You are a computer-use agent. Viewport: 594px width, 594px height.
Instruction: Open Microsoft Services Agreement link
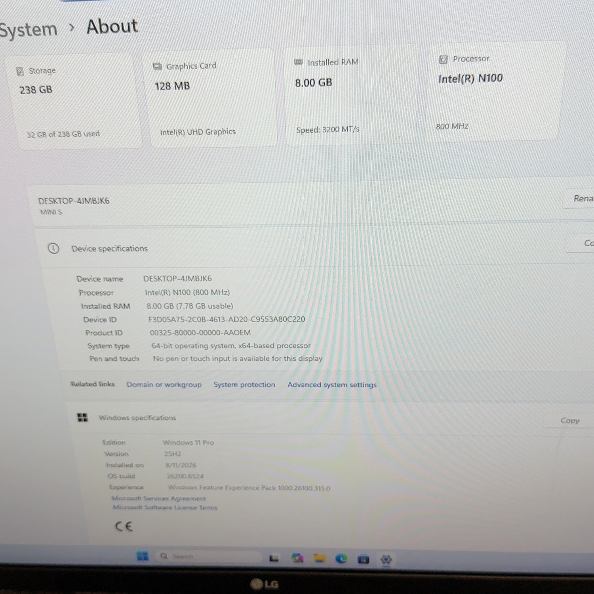pos(159,498)
